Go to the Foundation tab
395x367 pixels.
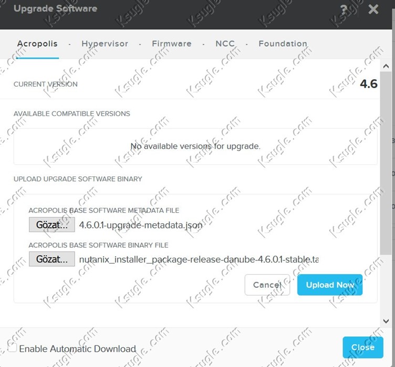(x=283, y=44)
